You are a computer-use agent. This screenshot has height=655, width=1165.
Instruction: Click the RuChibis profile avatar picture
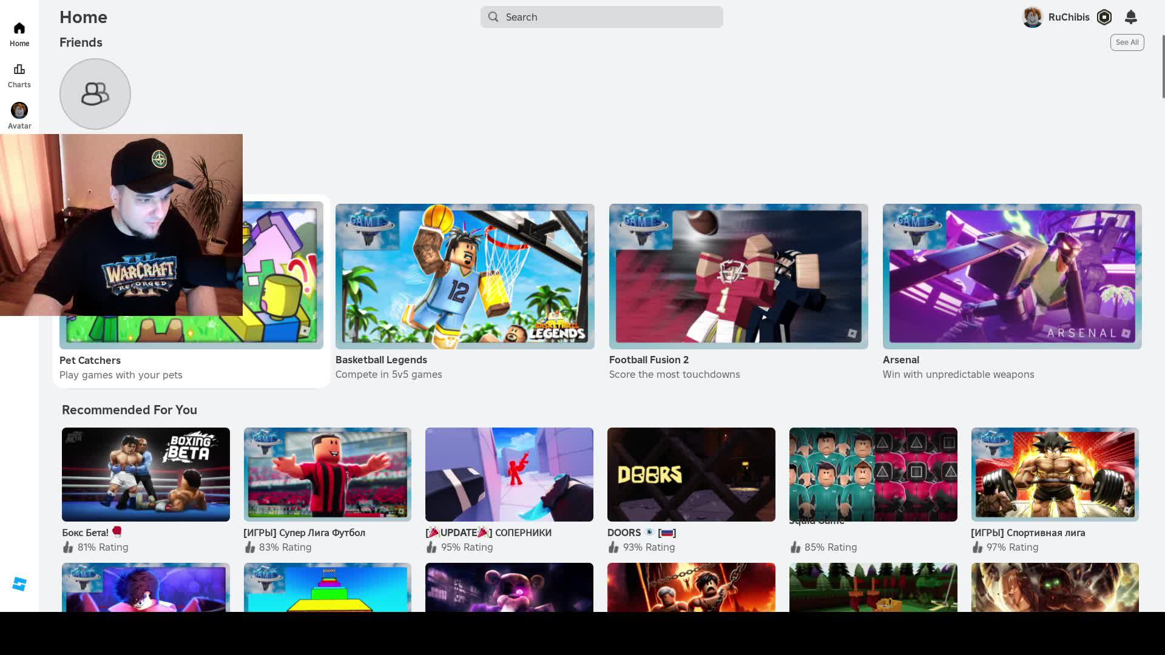pyautogui.click(x=1032, y=17)
